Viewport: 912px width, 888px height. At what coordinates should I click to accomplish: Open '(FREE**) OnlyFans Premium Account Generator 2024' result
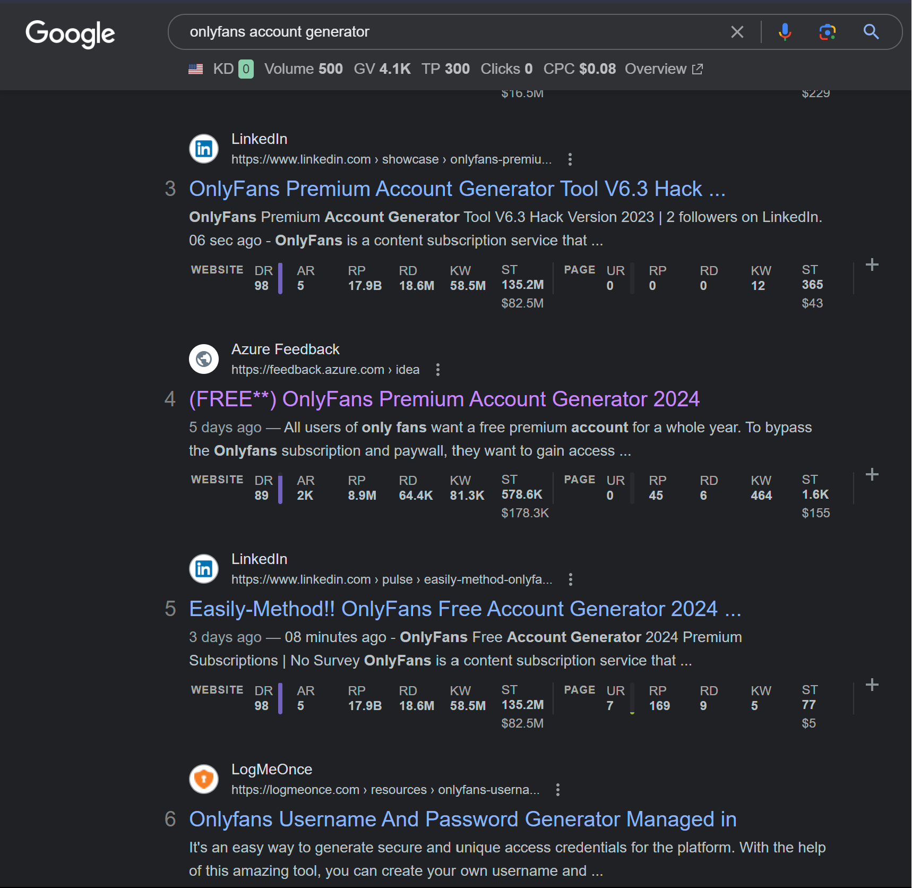(x=444, y=399)
